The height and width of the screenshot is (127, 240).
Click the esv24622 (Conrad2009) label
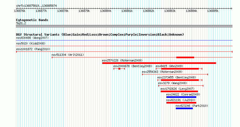coord(183,94)
